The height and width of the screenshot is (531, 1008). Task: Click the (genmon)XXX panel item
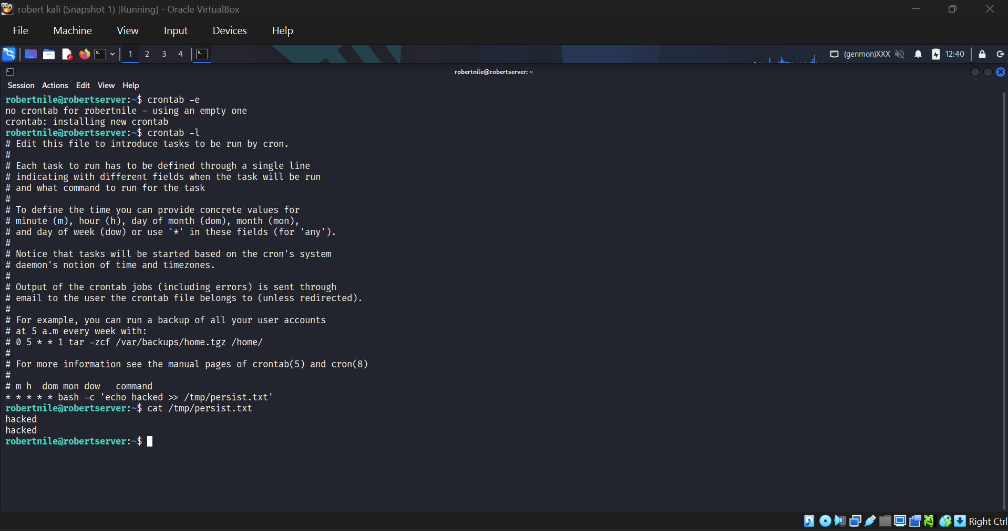867,54
